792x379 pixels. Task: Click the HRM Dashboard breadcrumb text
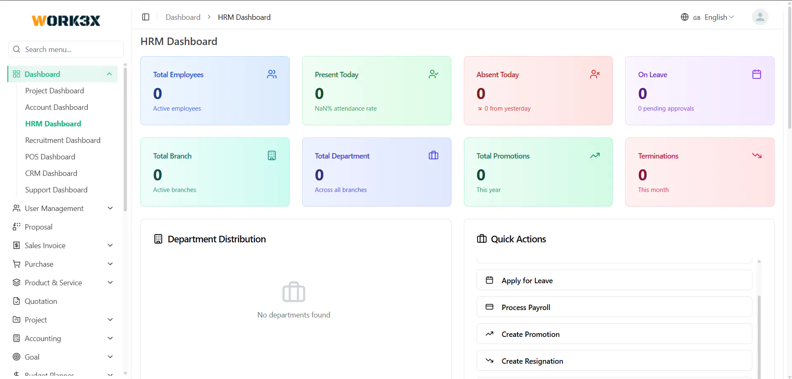point(244,17)
